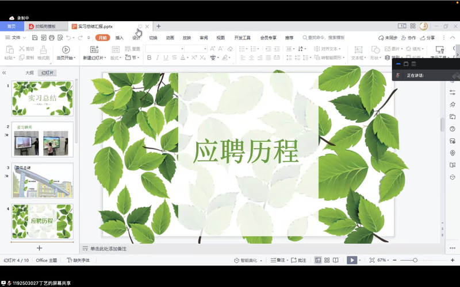The image size is (460, 287).
Task: Click the slide sorter view icon in status bar
Action: tap(327, 260)
